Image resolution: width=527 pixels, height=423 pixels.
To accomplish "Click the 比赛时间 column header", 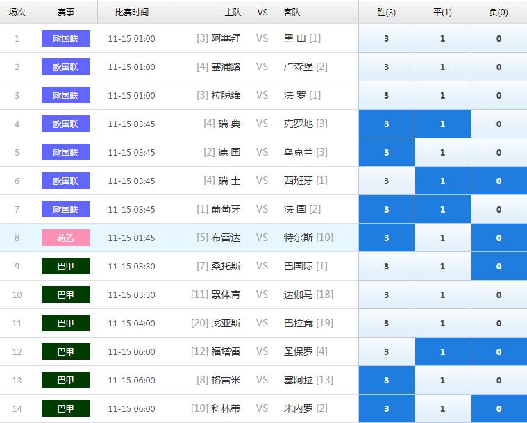I will (132, 13).
